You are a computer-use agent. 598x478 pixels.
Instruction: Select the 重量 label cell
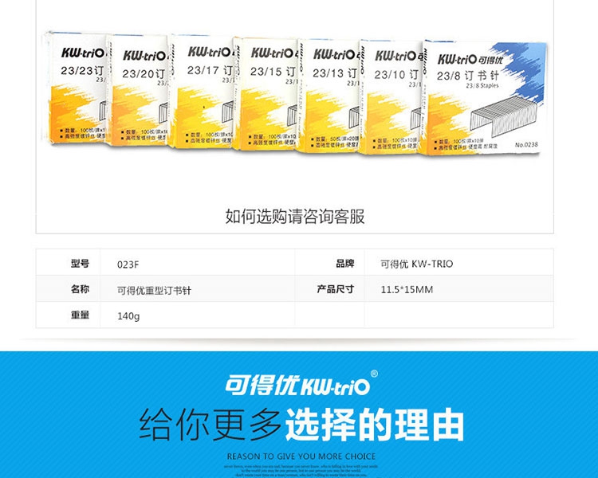coord(69,315)
